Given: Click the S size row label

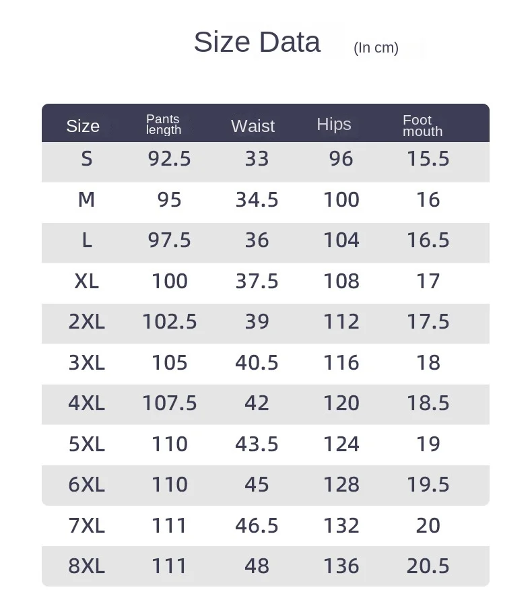Looking at the screenshot, I should pos(86,159).
